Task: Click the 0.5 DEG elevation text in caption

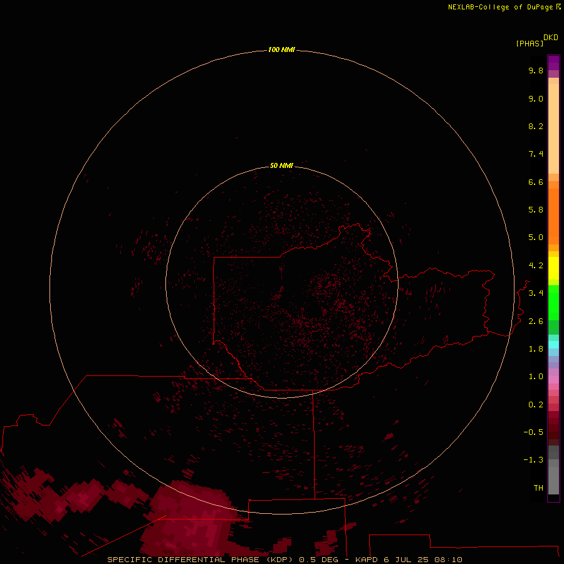Action: pos(319,560)
